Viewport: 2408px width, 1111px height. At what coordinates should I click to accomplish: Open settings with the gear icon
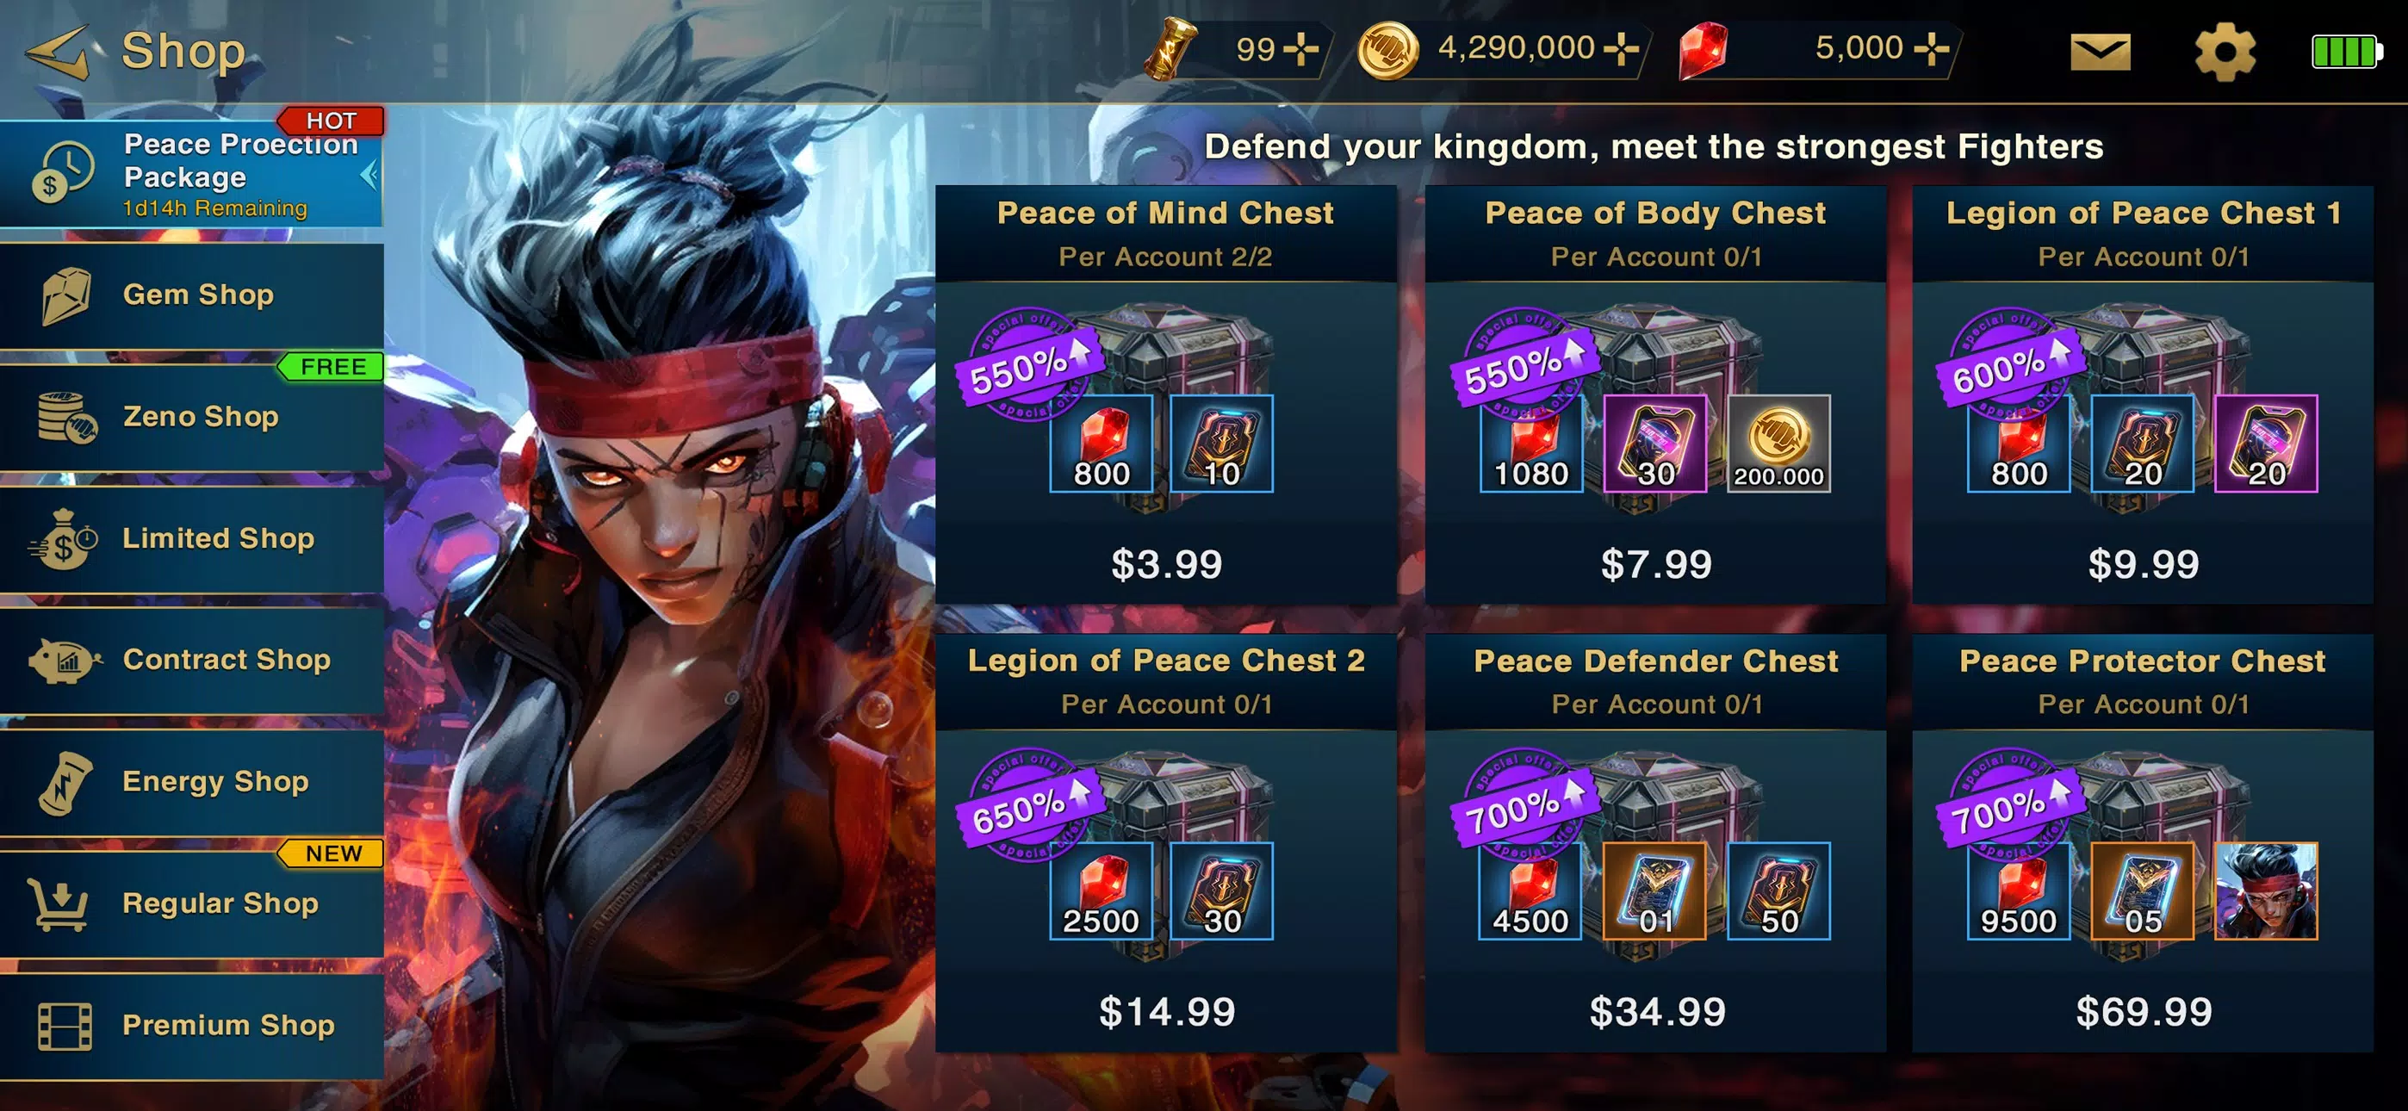click(x=2225, y=53)
